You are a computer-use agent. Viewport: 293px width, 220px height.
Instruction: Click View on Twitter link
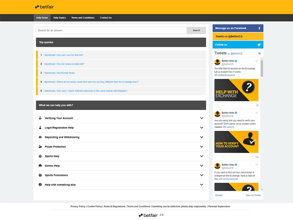click(253, 195)
